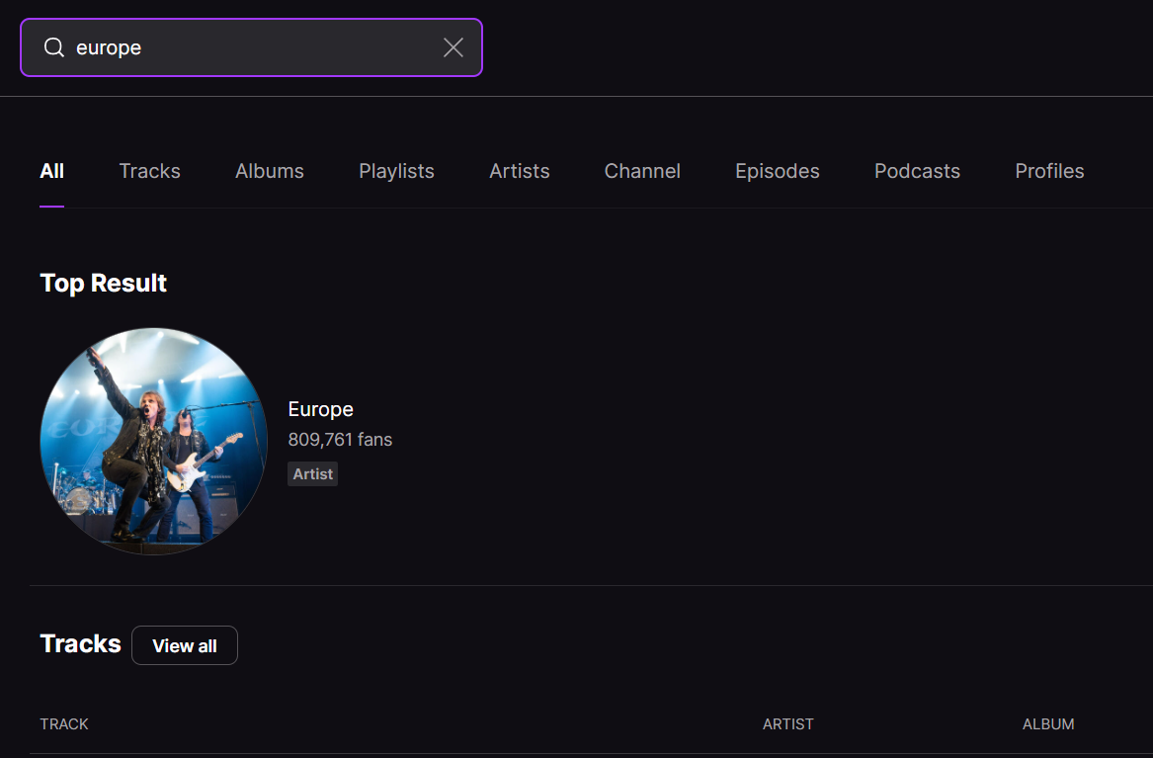
Task: Focus the search field containing europe
Action: [x=252, y=47]
